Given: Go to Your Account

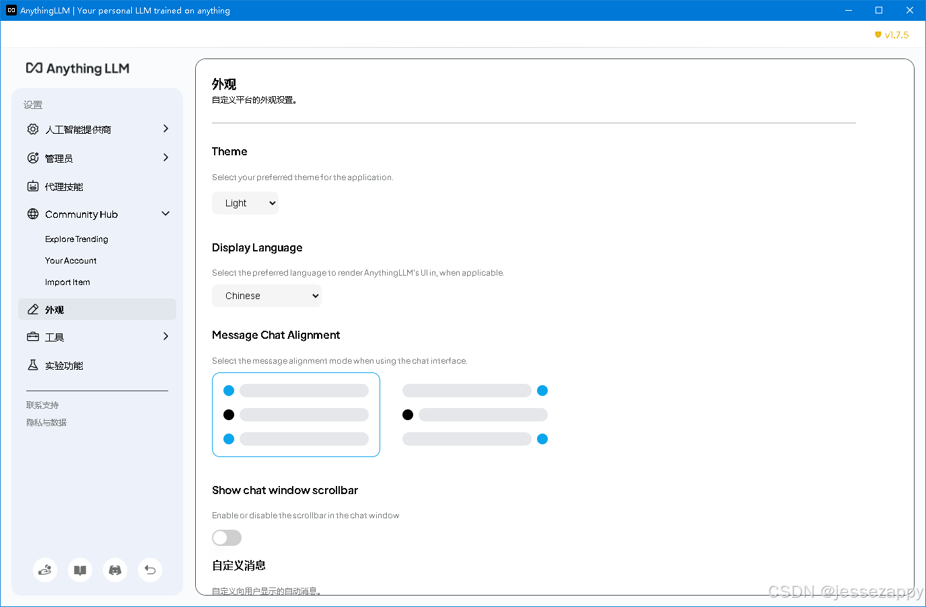Looking at the screenshot, I should (71, 260).
